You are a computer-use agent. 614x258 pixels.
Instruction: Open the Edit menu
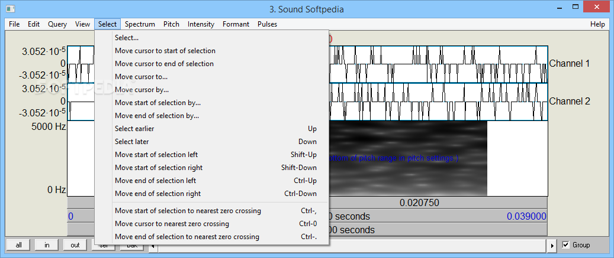pos(34,24)
